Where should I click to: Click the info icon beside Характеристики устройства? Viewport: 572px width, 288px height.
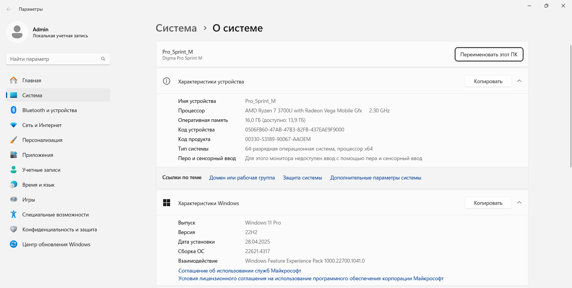coord(167,81)
